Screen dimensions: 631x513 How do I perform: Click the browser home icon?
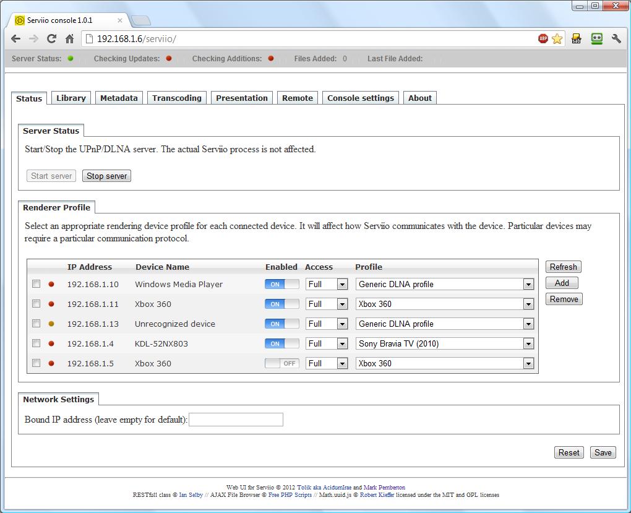click(x=70, y=38)
